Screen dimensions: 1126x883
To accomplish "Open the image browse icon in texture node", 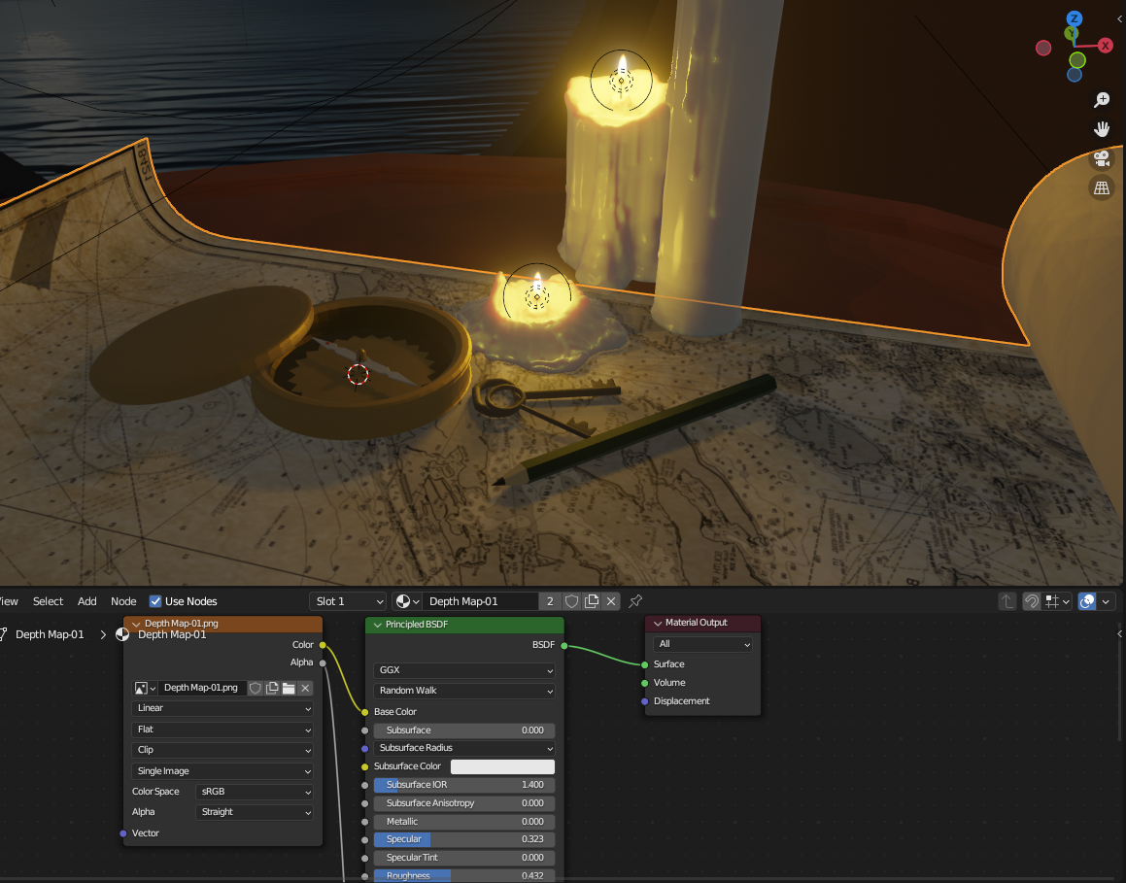I will (x=145, y=689).
